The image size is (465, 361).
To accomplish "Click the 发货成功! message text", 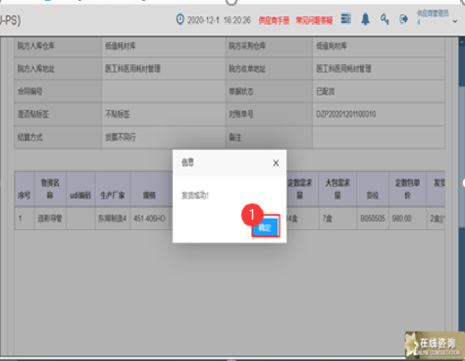I will (x=195, y=195).
